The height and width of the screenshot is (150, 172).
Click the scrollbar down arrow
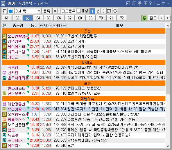pyautogui.click(x=168, y=146)
